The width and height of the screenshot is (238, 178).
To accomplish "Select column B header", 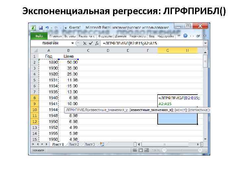I will tap(68, 50).
